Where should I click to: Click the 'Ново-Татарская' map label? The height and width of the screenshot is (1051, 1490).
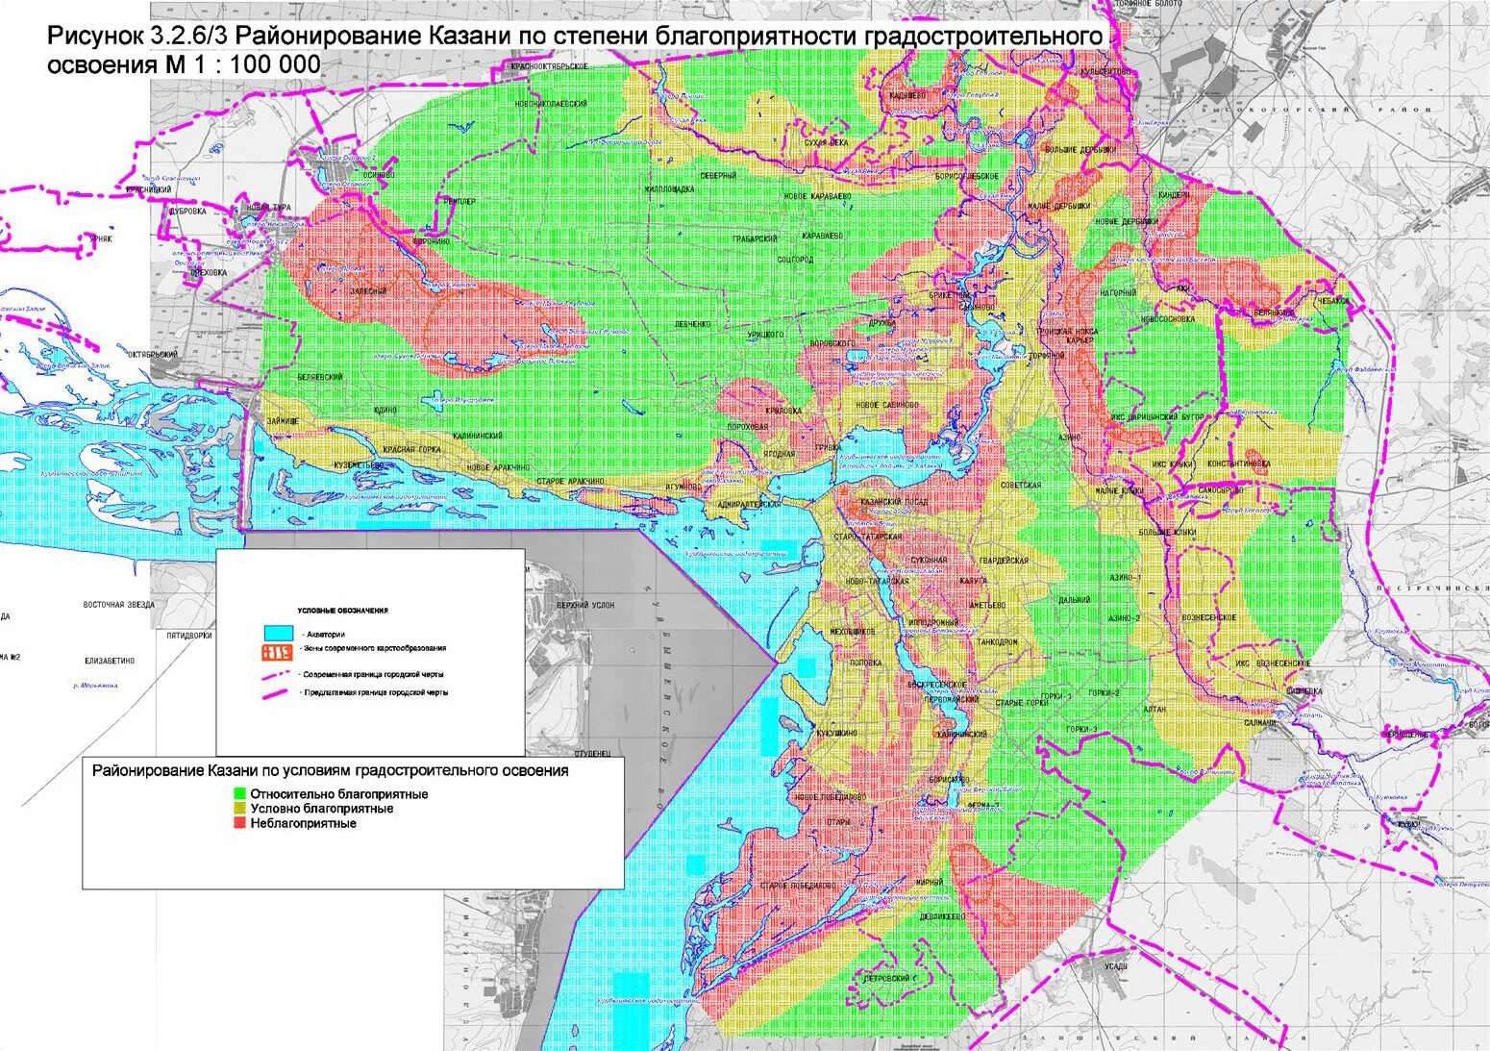point(877,582)
